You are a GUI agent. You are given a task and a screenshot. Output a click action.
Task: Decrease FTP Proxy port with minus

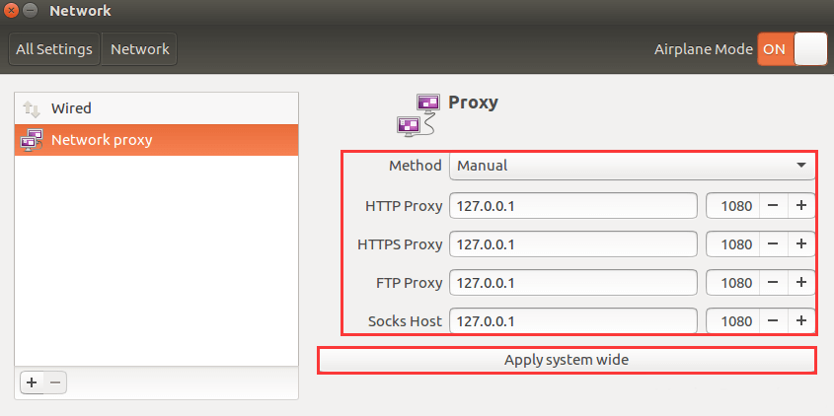[773, 283]
